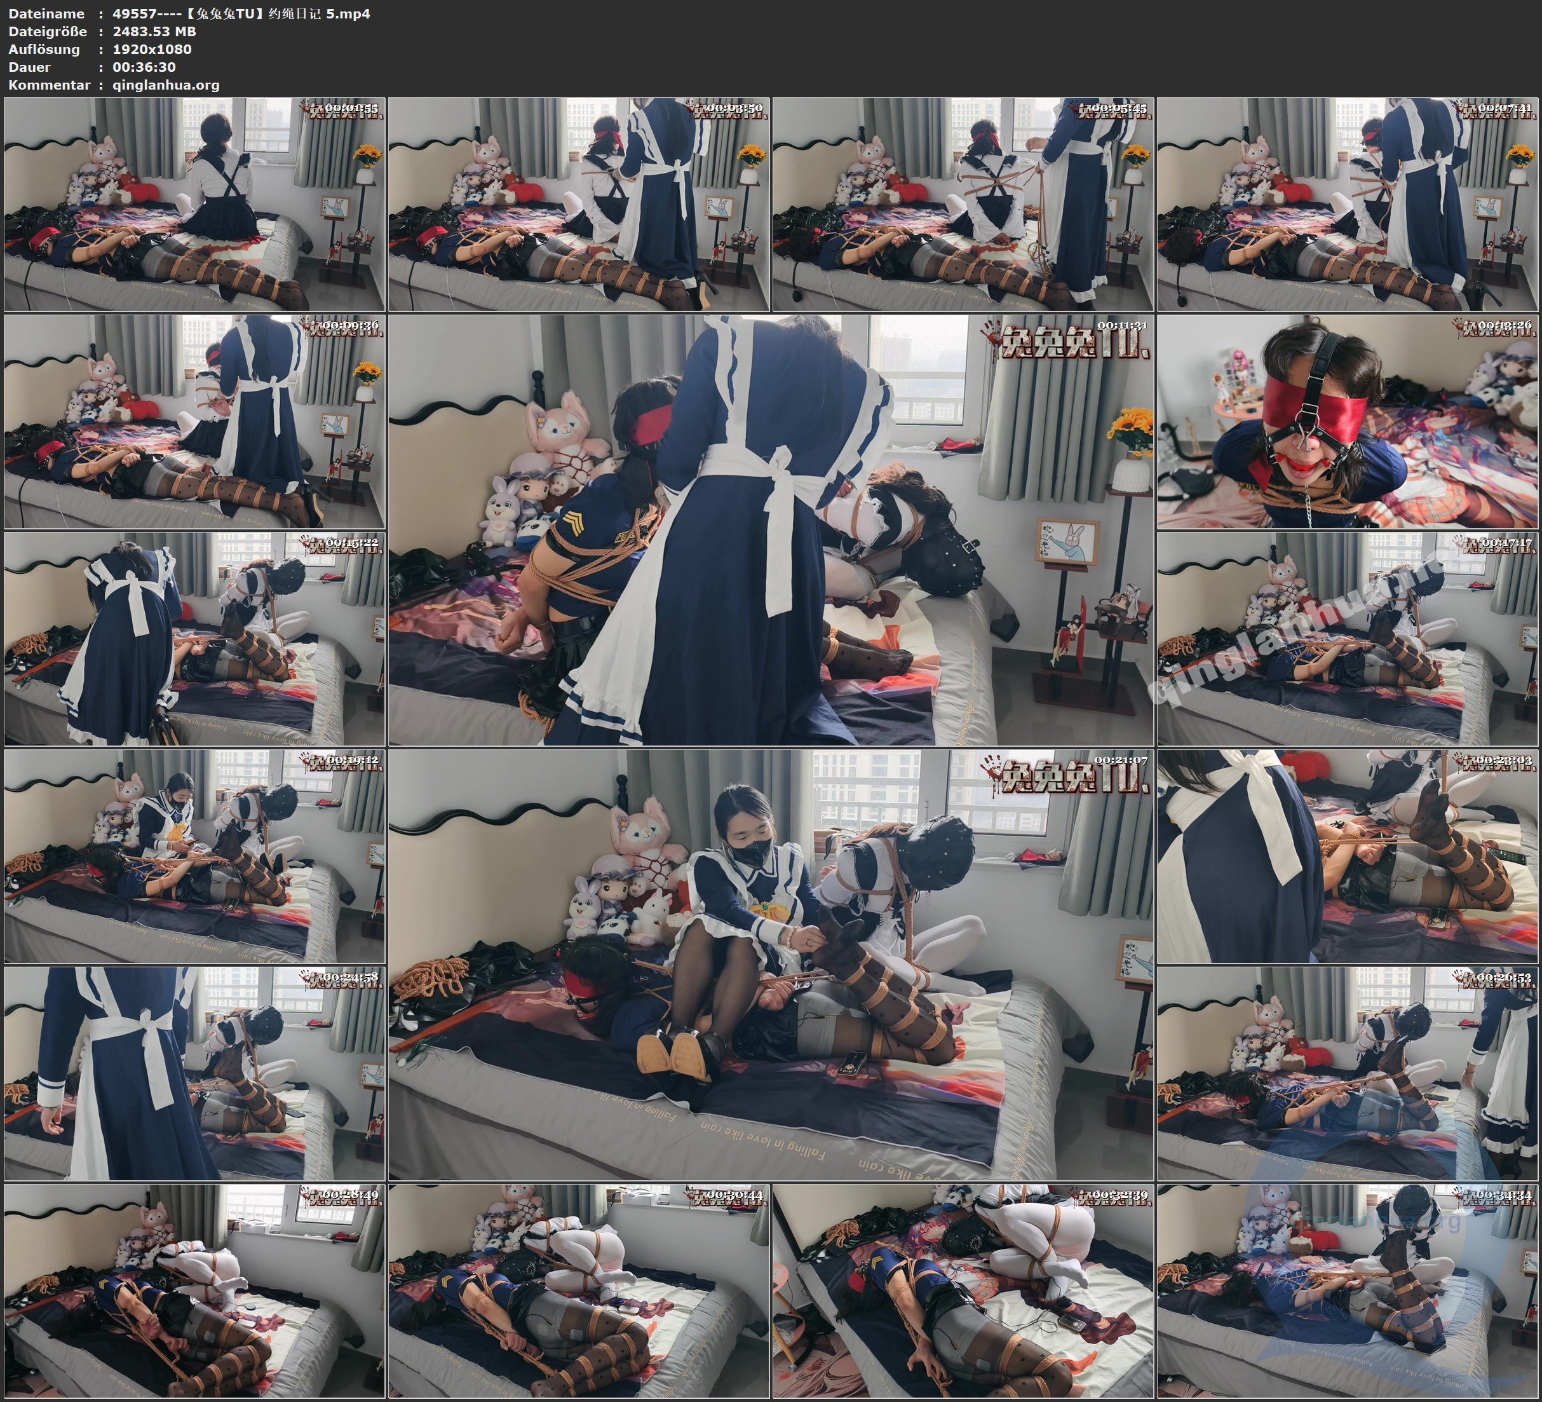This screenshot has height=1402, width=1542.
Task: Select the Dateigröße 2483.53 MB entry
Action: [x=153, y=31]
